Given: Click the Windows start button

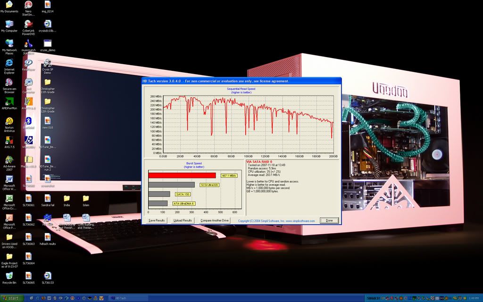Looking at the screenshot, I should coord(12,298).
